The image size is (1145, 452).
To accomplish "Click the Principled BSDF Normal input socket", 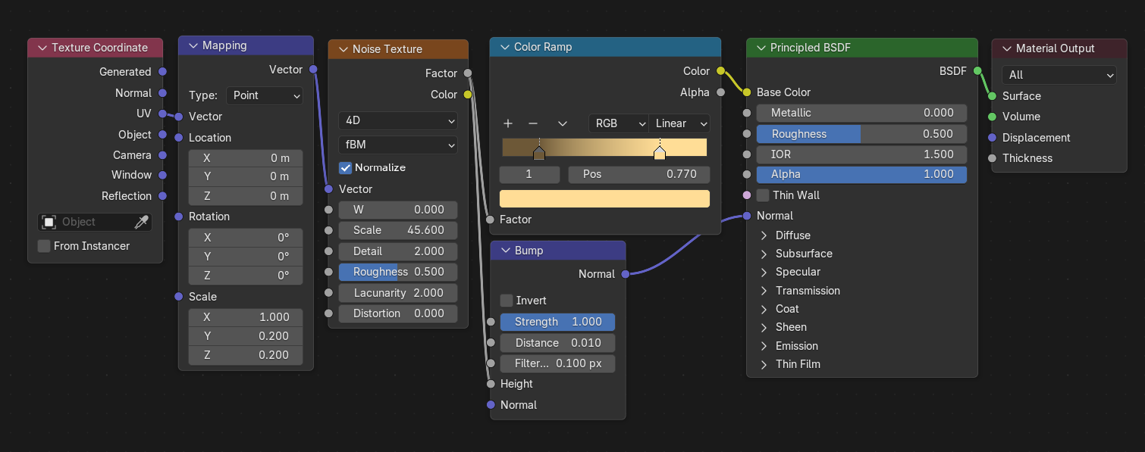I will click(747, 216).
